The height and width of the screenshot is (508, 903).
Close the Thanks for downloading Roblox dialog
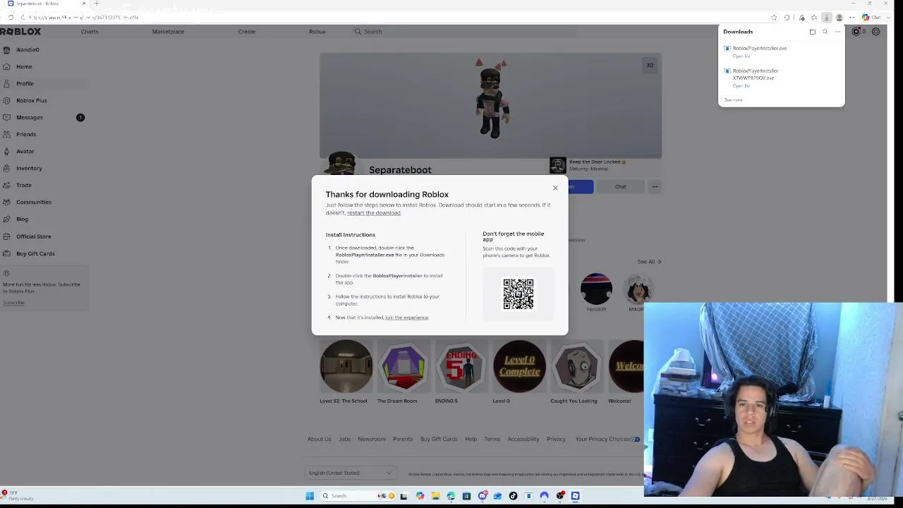[x=555, y=188]
